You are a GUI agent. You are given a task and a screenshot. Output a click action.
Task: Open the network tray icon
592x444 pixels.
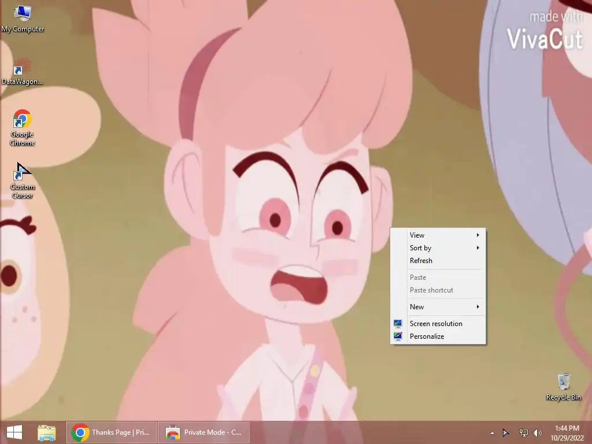523,432
